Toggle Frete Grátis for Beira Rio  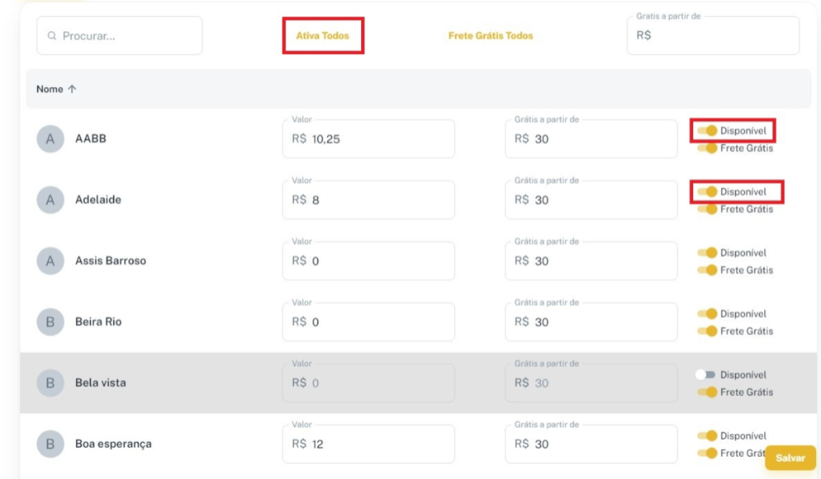pyautogui.click(x=707, y=331)
